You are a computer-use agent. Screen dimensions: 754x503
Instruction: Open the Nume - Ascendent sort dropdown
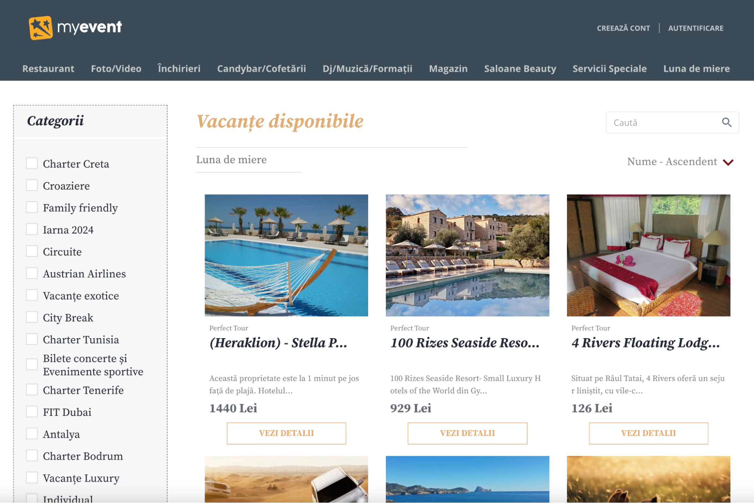[680, 162]
